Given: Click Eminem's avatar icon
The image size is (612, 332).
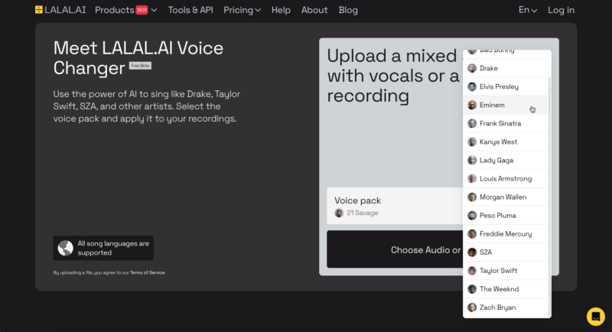Looking at the screenshot, I should pyautogui.click(x=472, y=105).
